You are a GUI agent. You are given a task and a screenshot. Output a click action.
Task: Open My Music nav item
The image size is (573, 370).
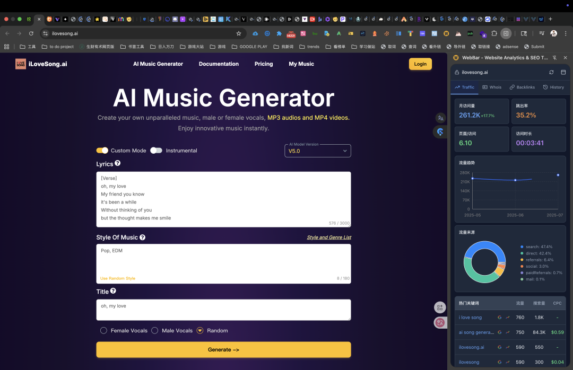(x=301, y=64)
